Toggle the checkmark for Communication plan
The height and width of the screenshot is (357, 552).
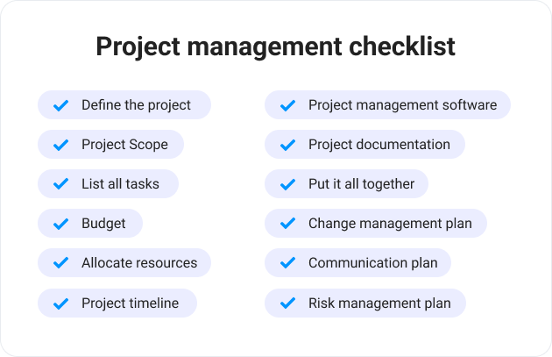[287, 263]
